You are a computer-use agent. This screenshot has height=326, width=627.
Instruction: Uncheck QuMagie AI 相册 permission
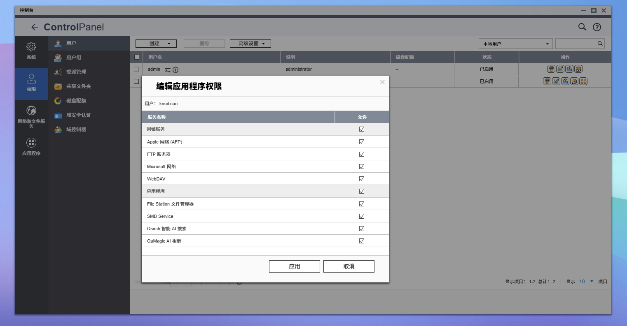[x=362, y=241]
